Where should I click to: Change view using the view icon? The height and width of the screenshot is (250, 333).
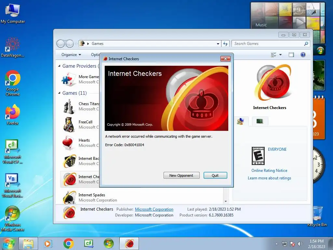pyautogui.click(x=273, y=55)
